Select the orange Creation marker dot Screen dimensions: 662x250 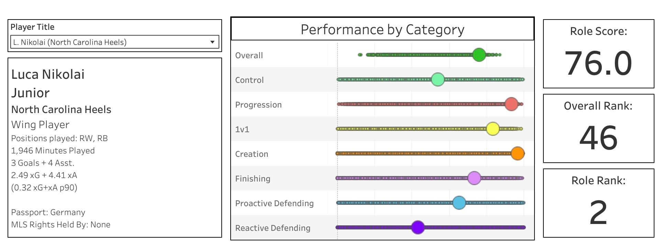coord(518,153)
